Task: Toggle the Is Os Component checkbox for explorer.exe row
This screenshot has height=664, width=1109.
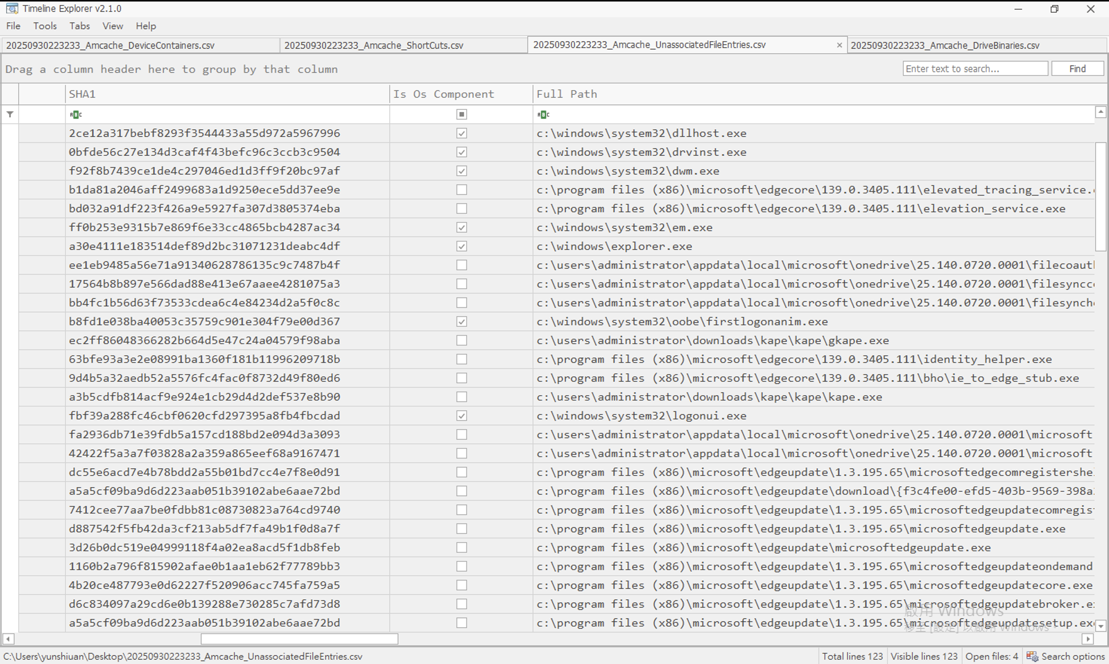Action: [461, 246]
